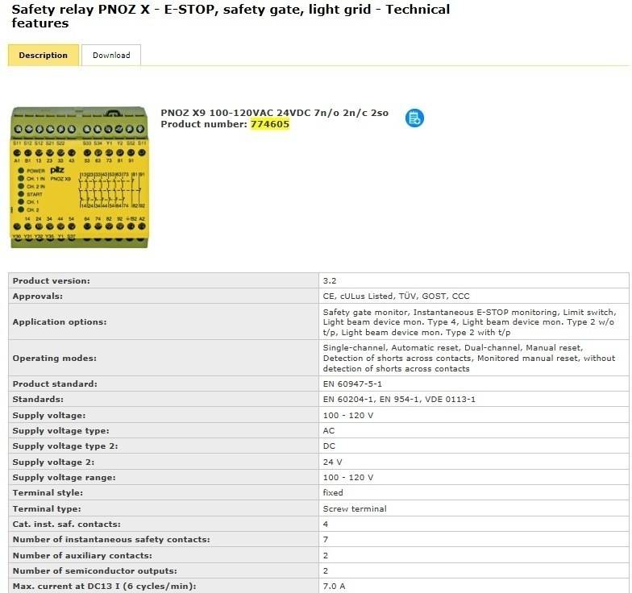Click the 'Supply voltage type 2:' row label
This screenshot has height=593, width=632.
tap(65, 446)
